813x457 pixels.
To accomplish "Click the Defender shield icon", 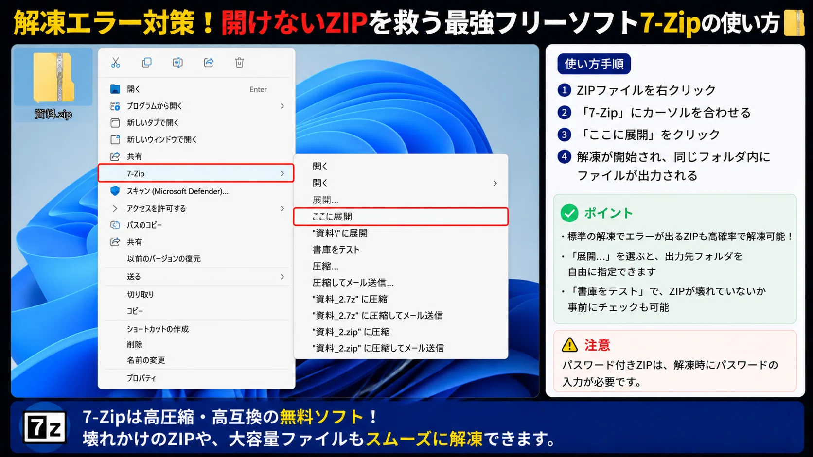I will point(115,191).
